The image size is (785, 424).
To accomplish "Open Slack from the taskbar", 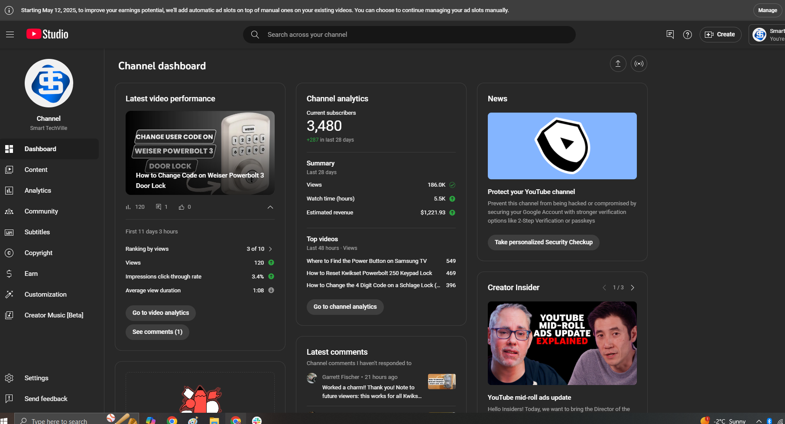I will [257, 421].
